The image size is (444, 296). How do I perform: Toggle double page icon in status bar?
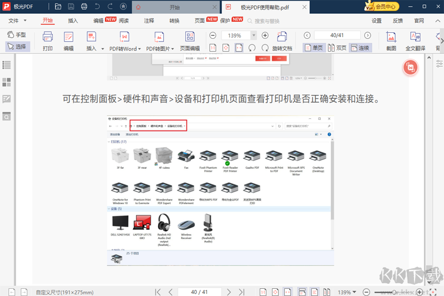[x=326, y=292]
